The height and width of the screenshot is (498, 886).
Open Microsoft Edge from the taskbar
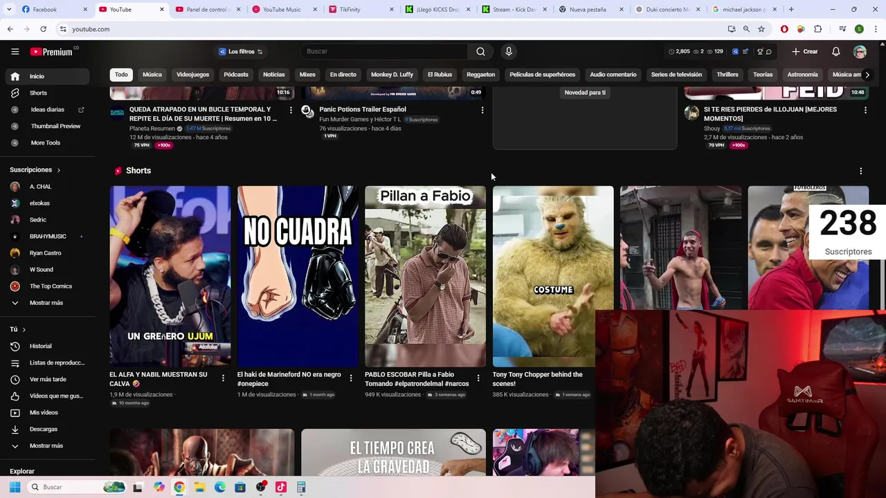(x=219, y=487)
